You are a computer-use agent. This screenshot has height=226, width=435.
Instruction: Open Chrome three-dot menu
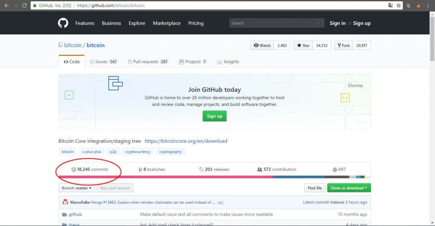click(429, 6)
